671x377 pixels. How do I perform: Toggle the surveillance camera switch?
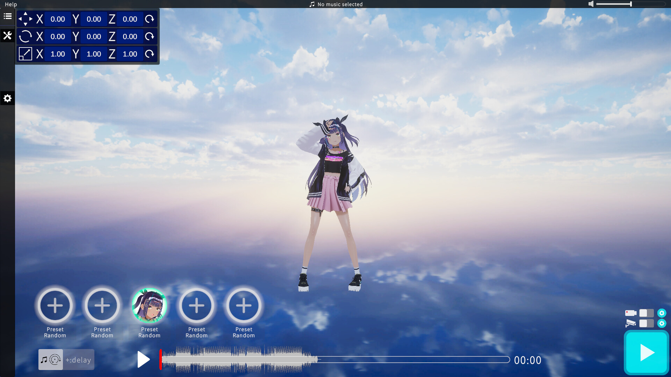click(x=646, y=324)
